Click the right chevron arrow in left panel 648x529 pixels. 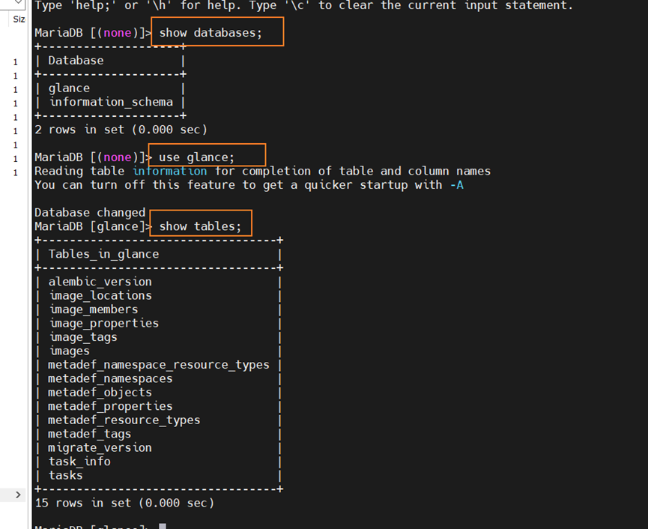18,495
